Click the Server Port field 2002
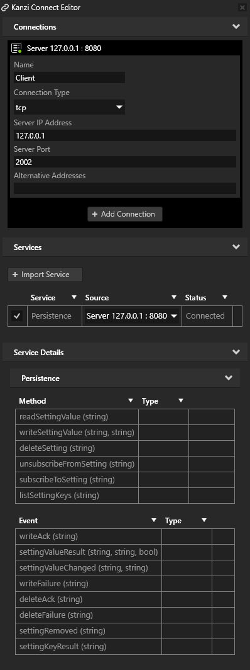The width and height of the screenshot is (250, 670). [x=125, y=162]
